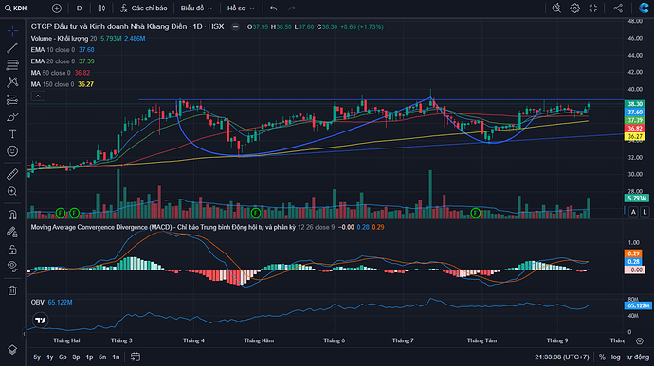The width and height of the screenshot is (654, 366).
Task: Switch to 1n time range
Action: 116,357
